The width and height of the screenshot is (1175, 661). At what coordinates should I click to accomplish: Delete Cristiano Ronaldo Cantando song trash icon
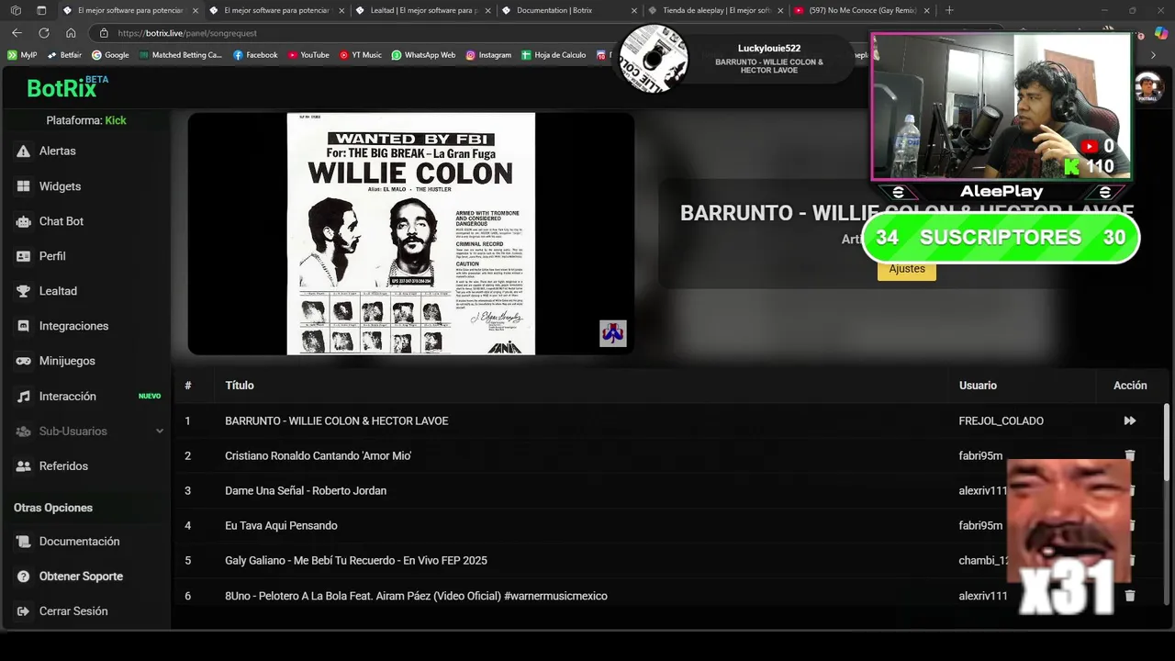[x=1130, y=455]
